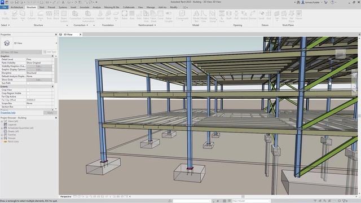The width and height of the screenshot is (361, 203).
Task: Select the Area reinforcement tool
Action: 132,15
